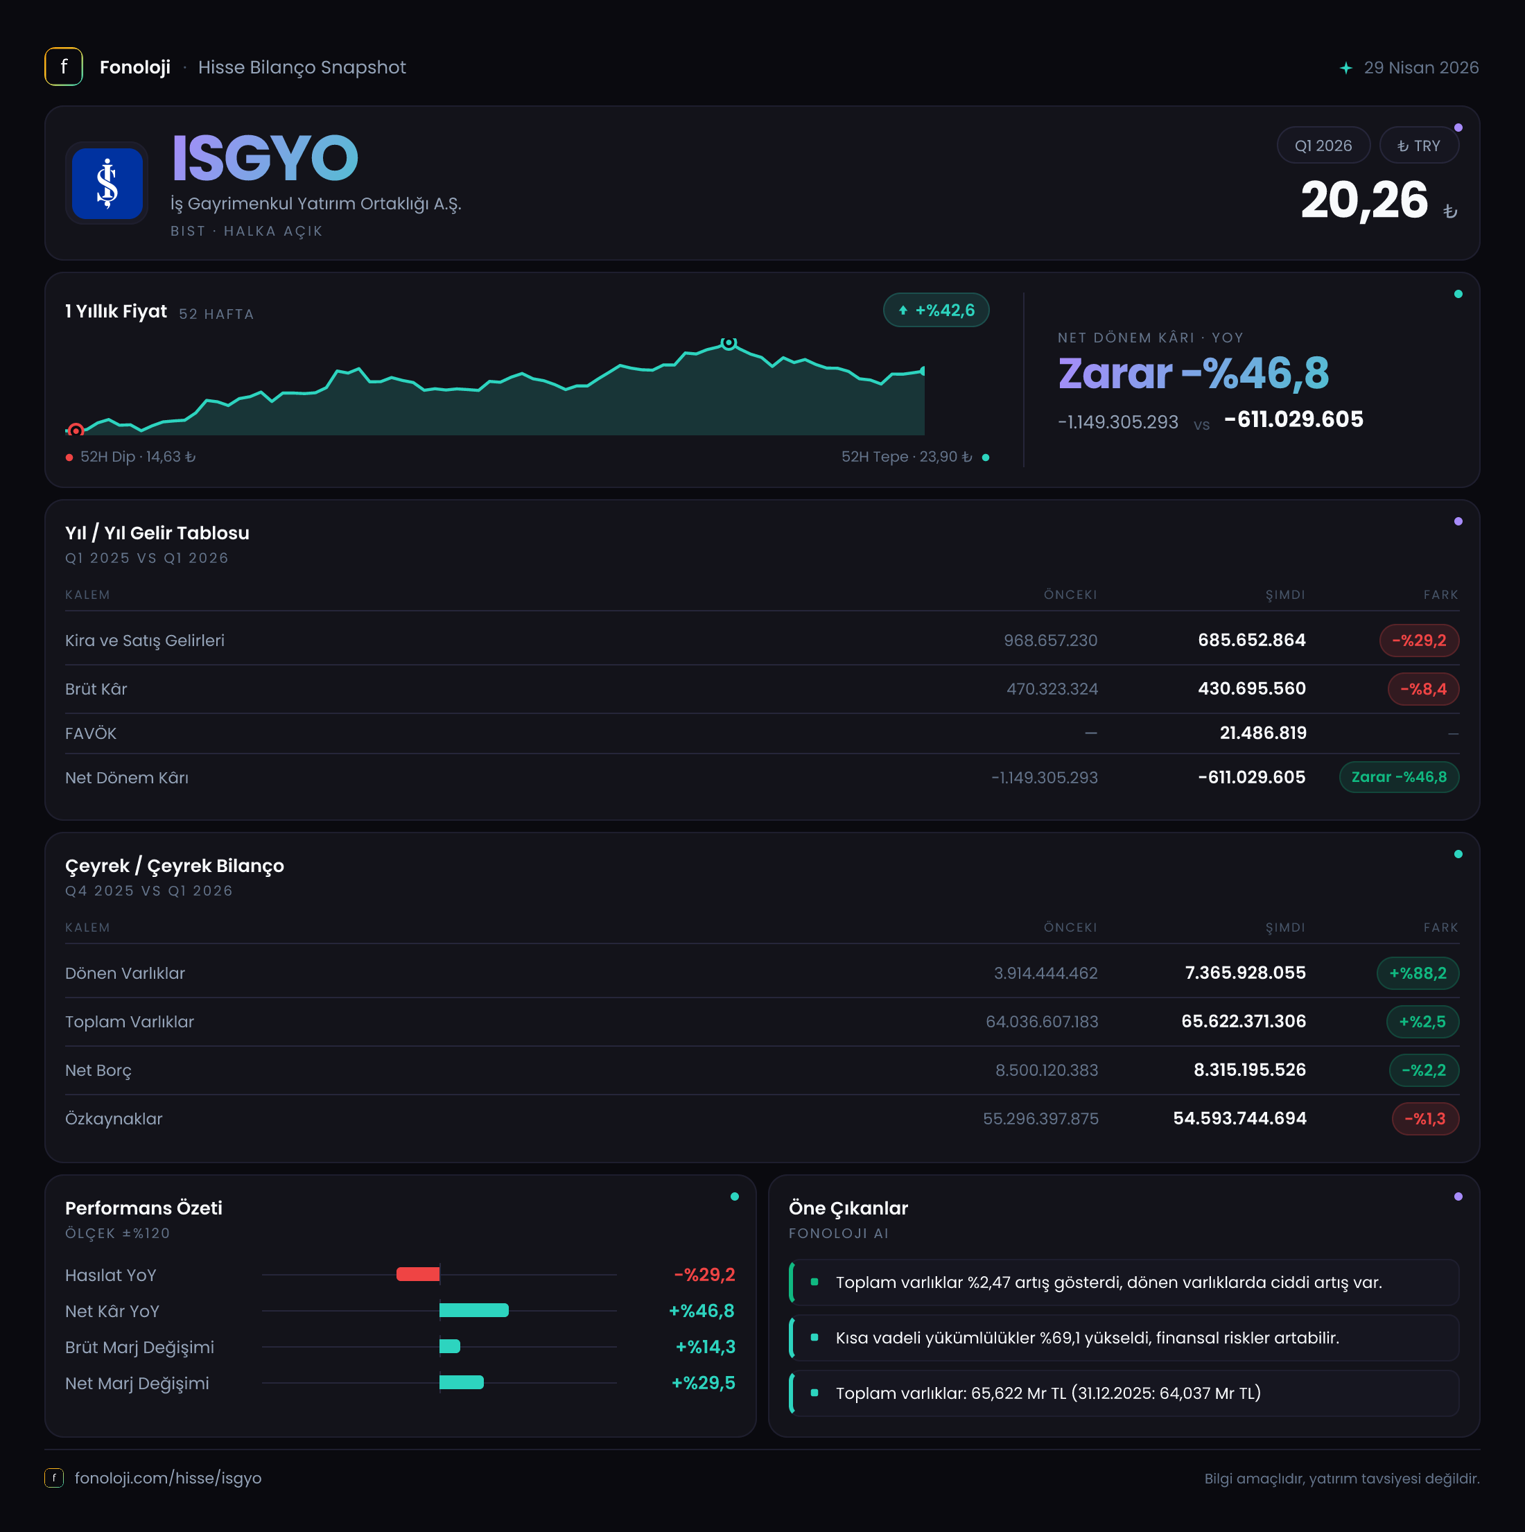The image size is (1525, 1532).
Task: Click the Net Kâr YoY value +%46,8
Action: point(701,1311)
